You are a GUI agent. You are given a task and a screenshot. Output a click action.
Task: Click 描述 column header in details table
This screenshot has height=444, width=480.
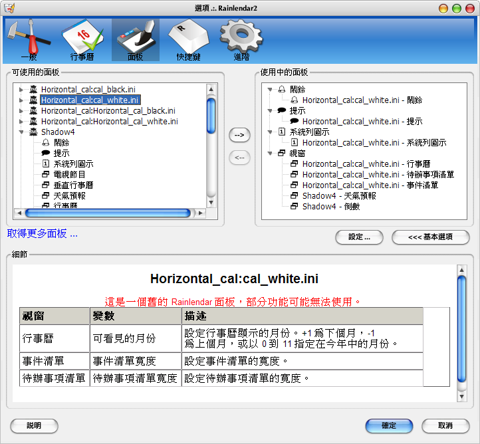coord(302,316)
